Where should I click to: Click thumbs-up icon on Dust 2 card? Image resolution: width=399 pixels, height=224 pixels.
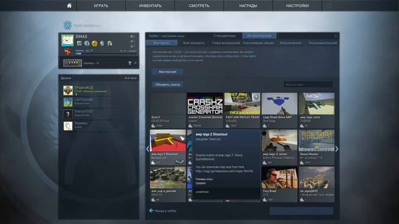click(153, 126)
